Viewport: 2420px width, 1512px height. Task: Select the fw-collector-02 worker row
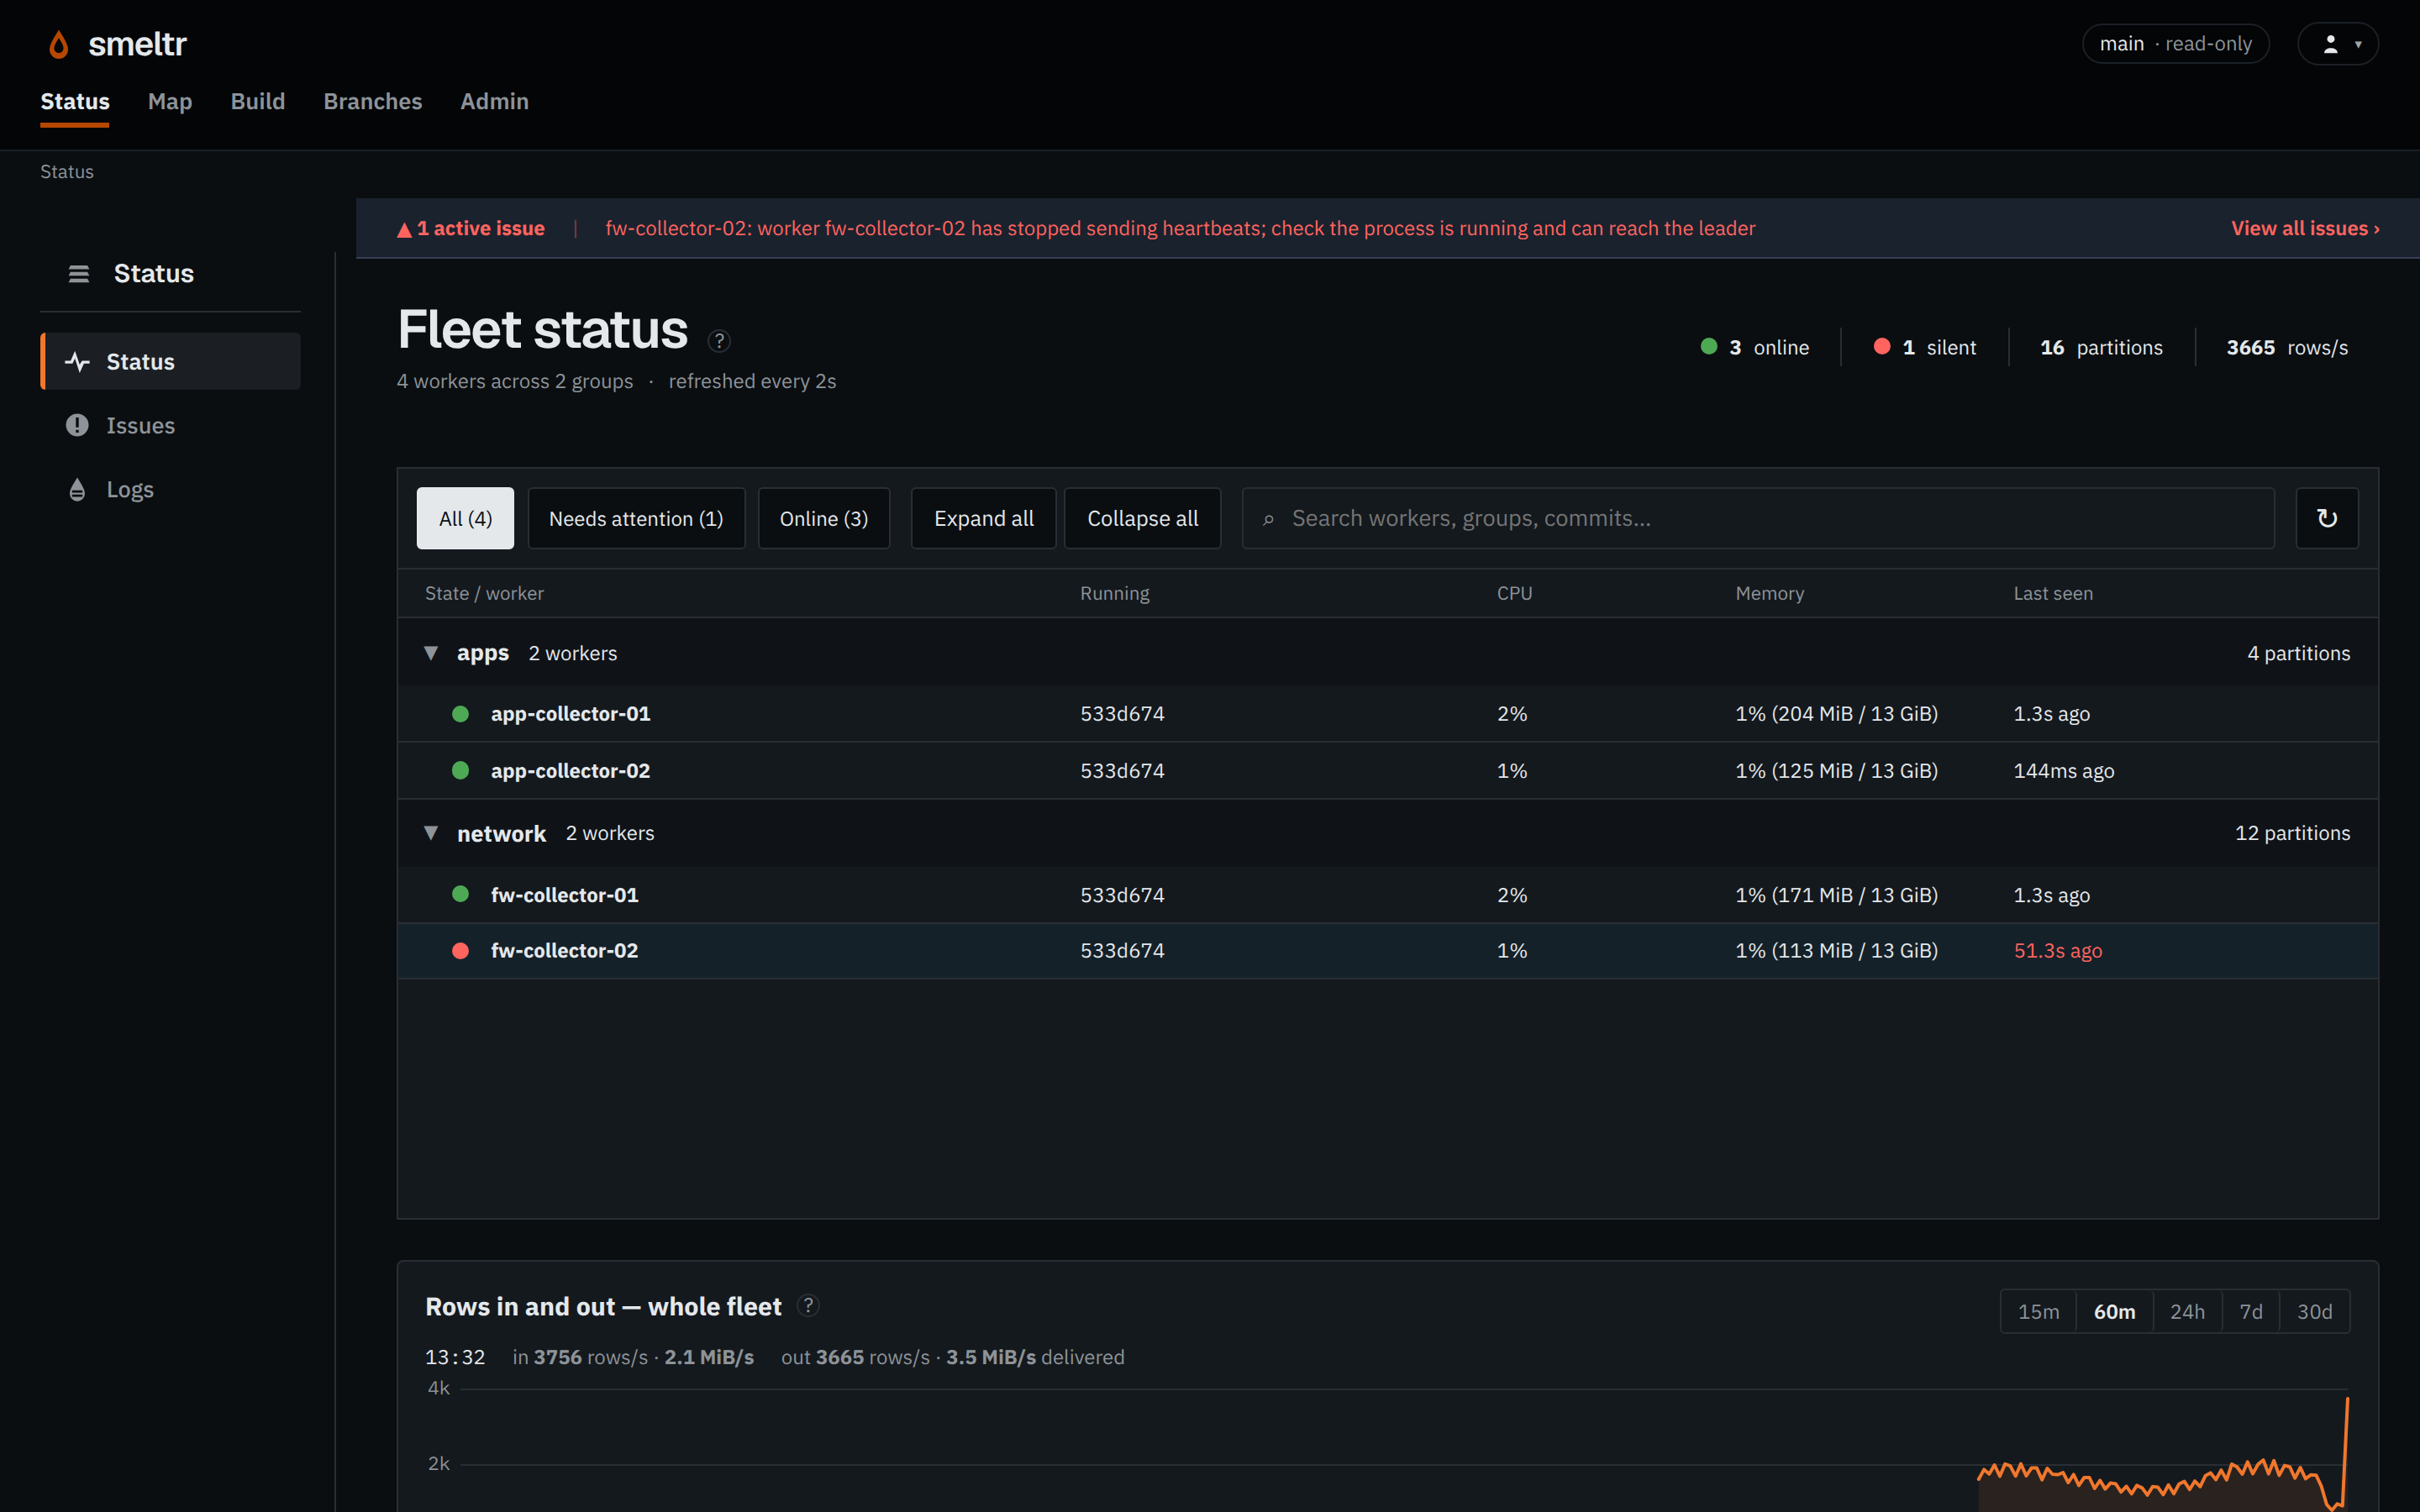click(1388, 950)
